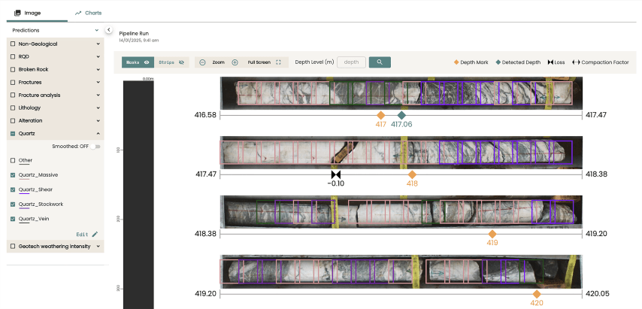Click the core image row starting 417.47
Viewport: 642px width, 309px height.
click(401, 153)
